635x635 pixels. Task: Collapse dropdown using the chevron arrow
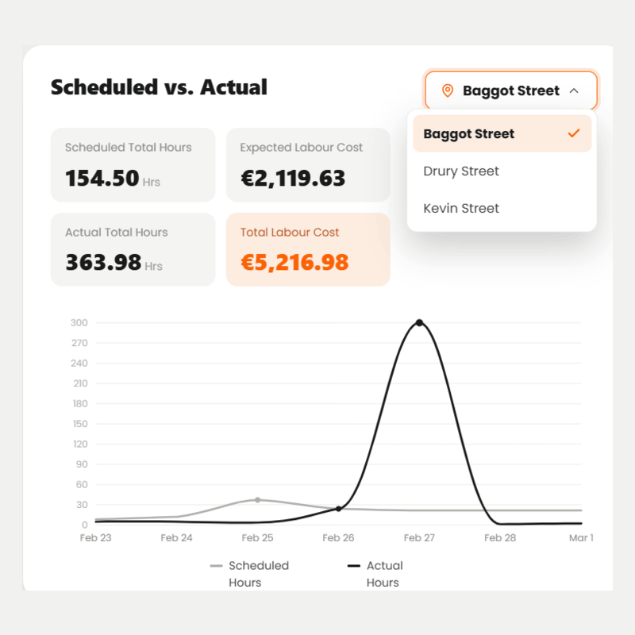(x=573, y=90)
